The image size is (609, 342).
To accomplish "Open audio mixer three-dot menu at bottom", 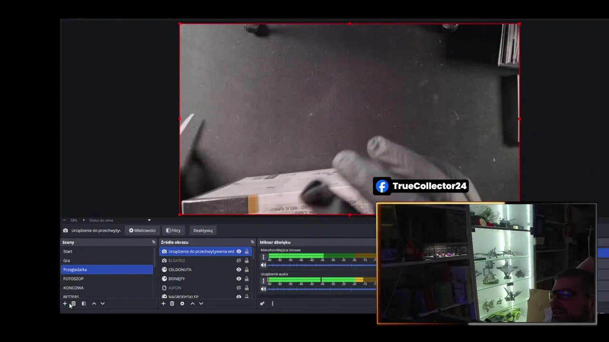I will pyautogui.click(x=272, y=304).
